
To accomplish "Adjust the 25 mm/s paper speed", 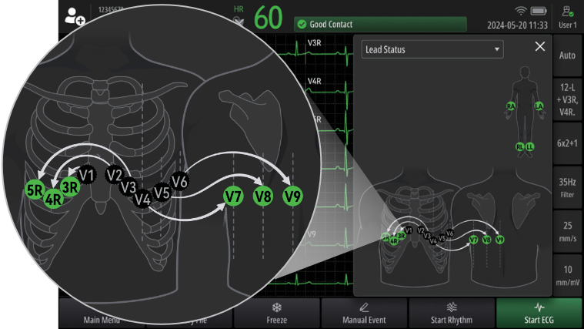I will tap(567, 231).
